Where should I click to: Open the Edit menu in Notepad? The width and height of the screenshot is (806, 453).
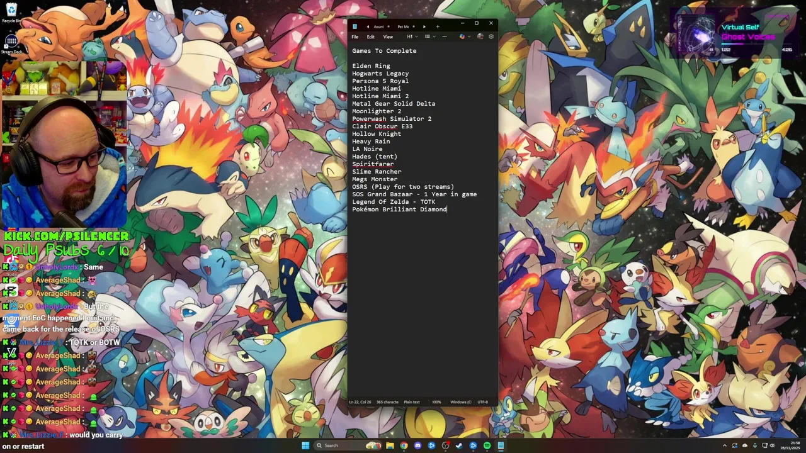point(371,36)
